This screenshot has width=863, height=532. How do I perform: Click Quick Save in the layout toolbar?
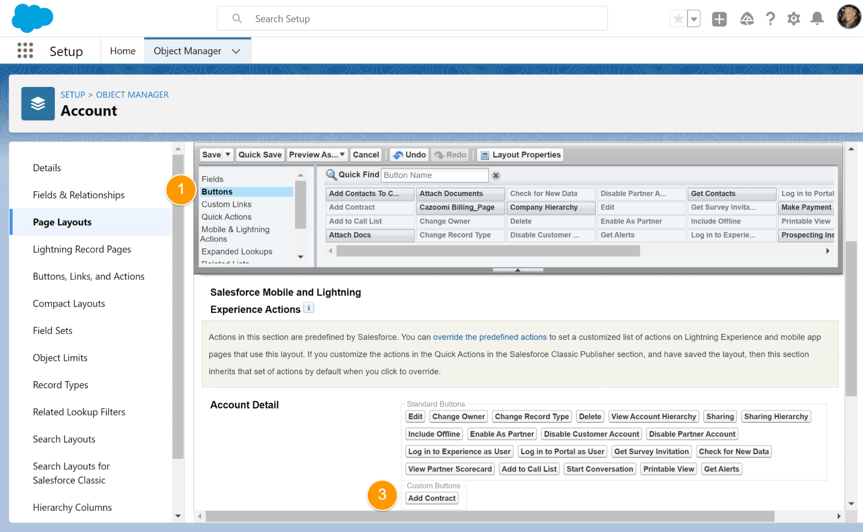click(x=260, y=154)
